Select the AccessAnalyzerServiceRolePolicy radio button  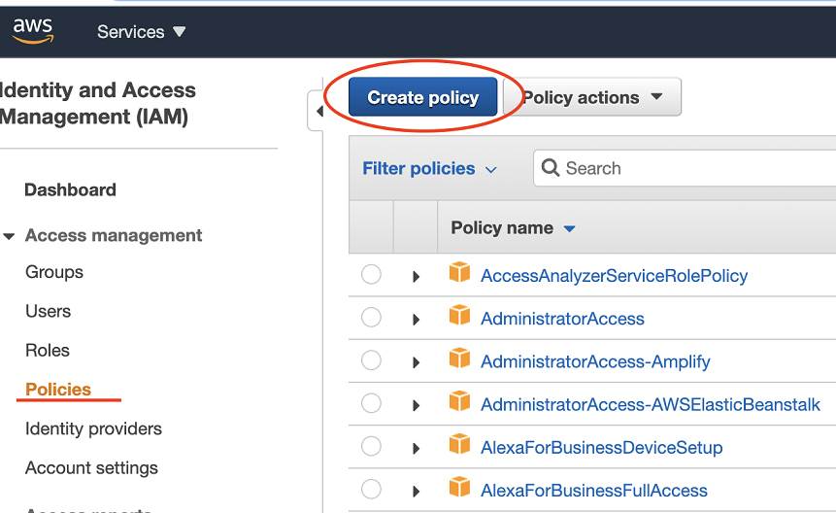[x=371, y=275]
